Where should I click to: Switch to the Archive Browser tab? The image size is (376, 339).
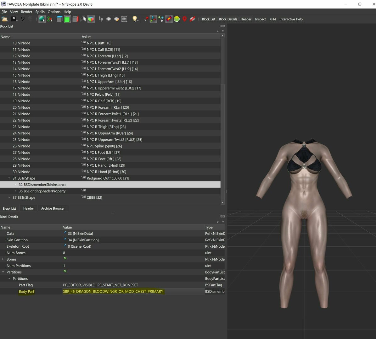pyautogui.click(x=53, y=209)
